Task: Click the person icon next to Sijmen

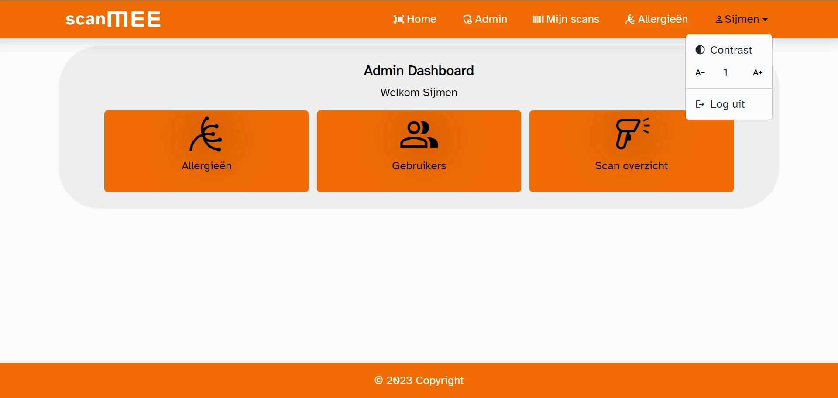Action: click(719, 19)
